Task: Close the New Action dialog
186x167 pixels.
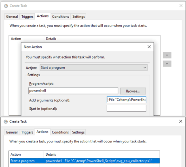Action: [149, 47]
